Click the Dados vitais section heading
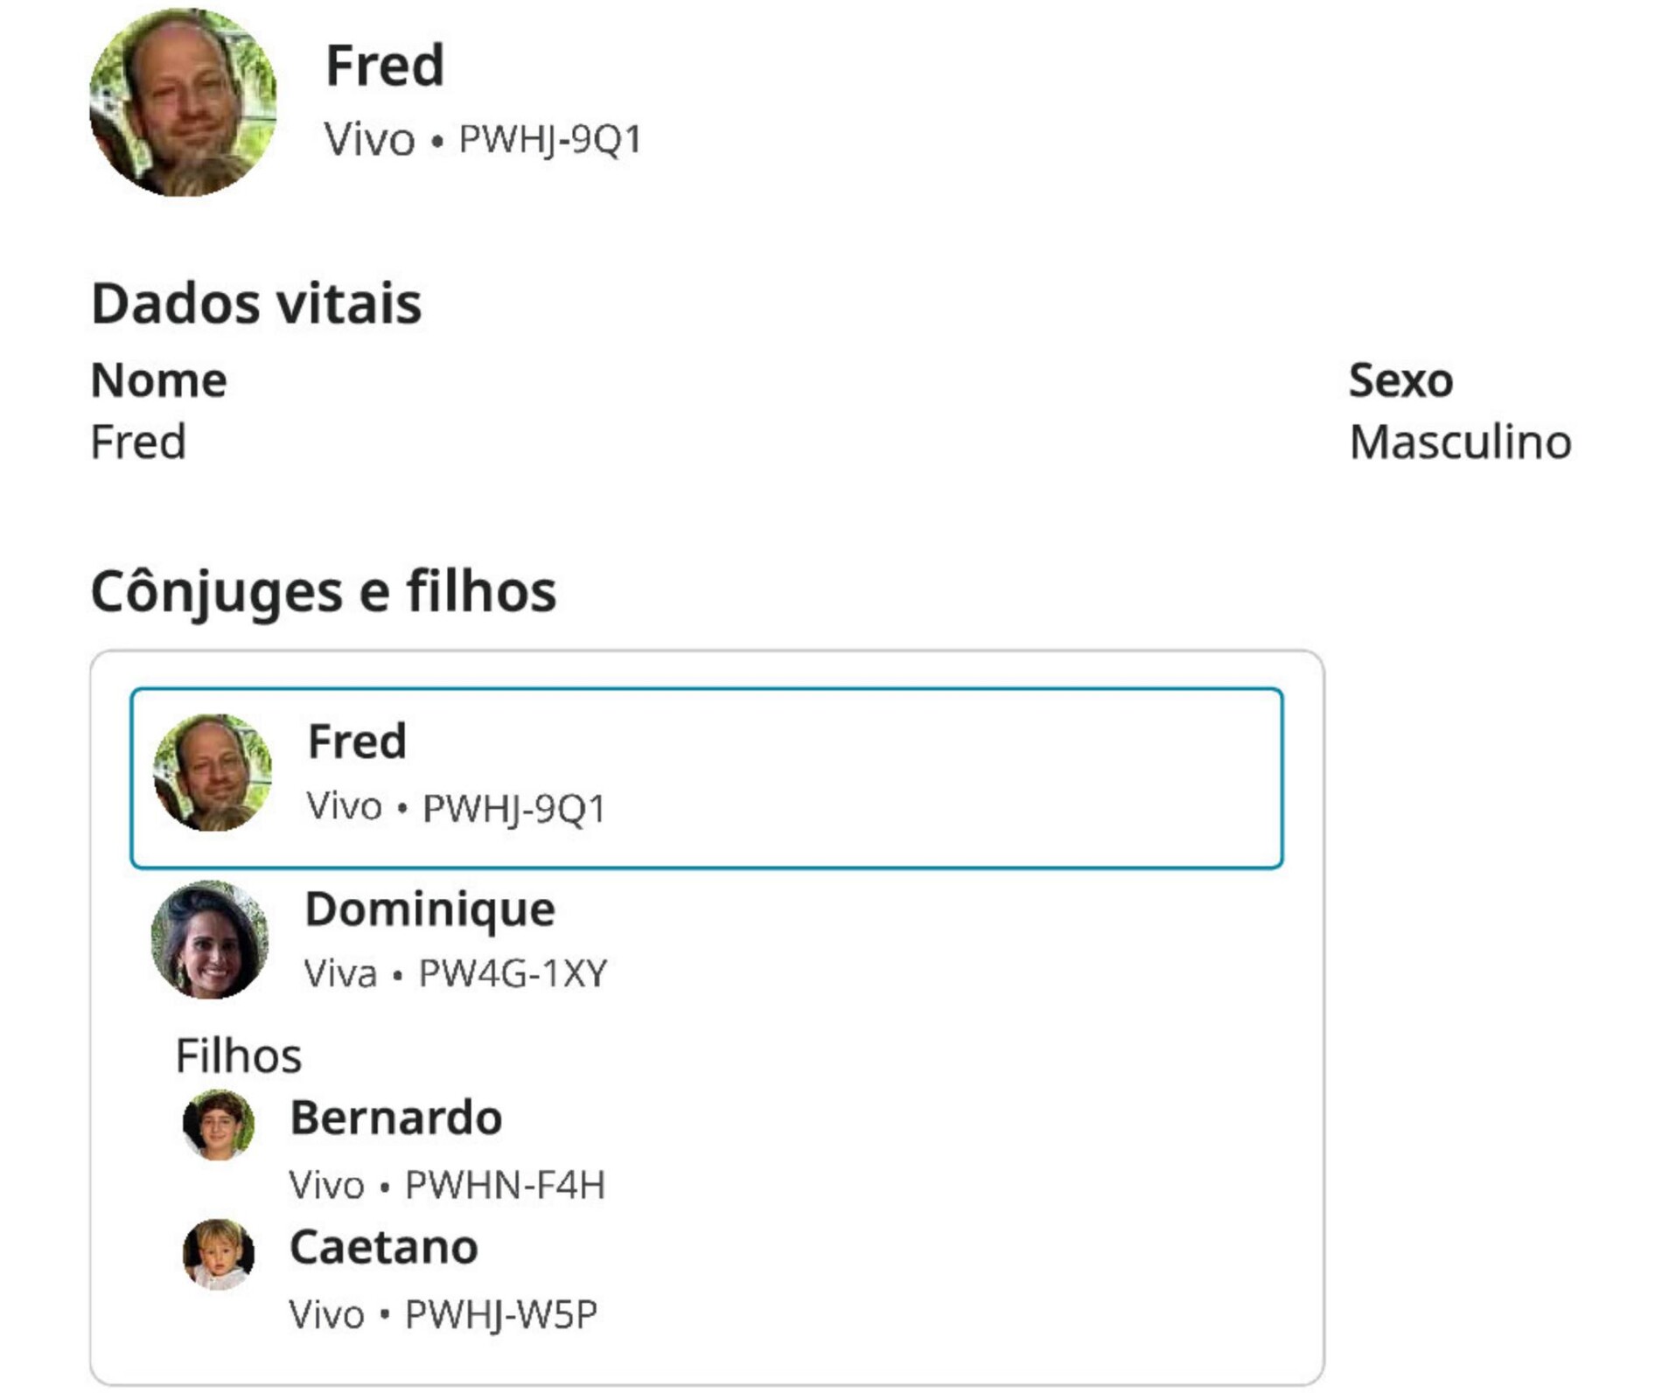1662x1393 pixels. [256, 303]
